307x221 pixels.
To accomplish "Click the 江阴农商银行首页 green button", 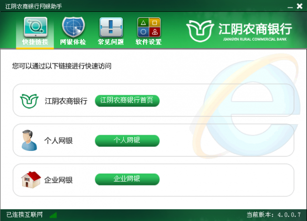I will coord(127,101).
